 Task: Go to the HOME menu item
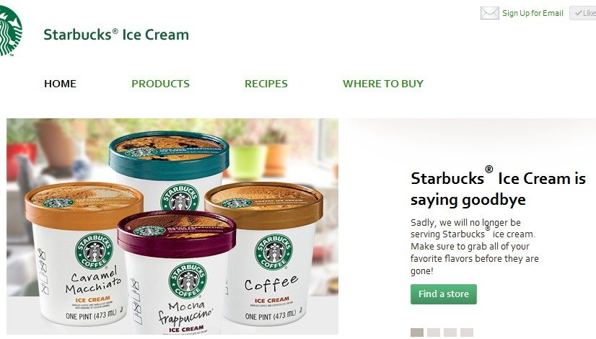click(x=60, y=84)
